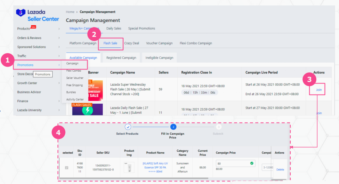
Task: Open the KLAIRS Soft Airy UV Essence link
Action: pyautogui.click(x=155, y=167)
